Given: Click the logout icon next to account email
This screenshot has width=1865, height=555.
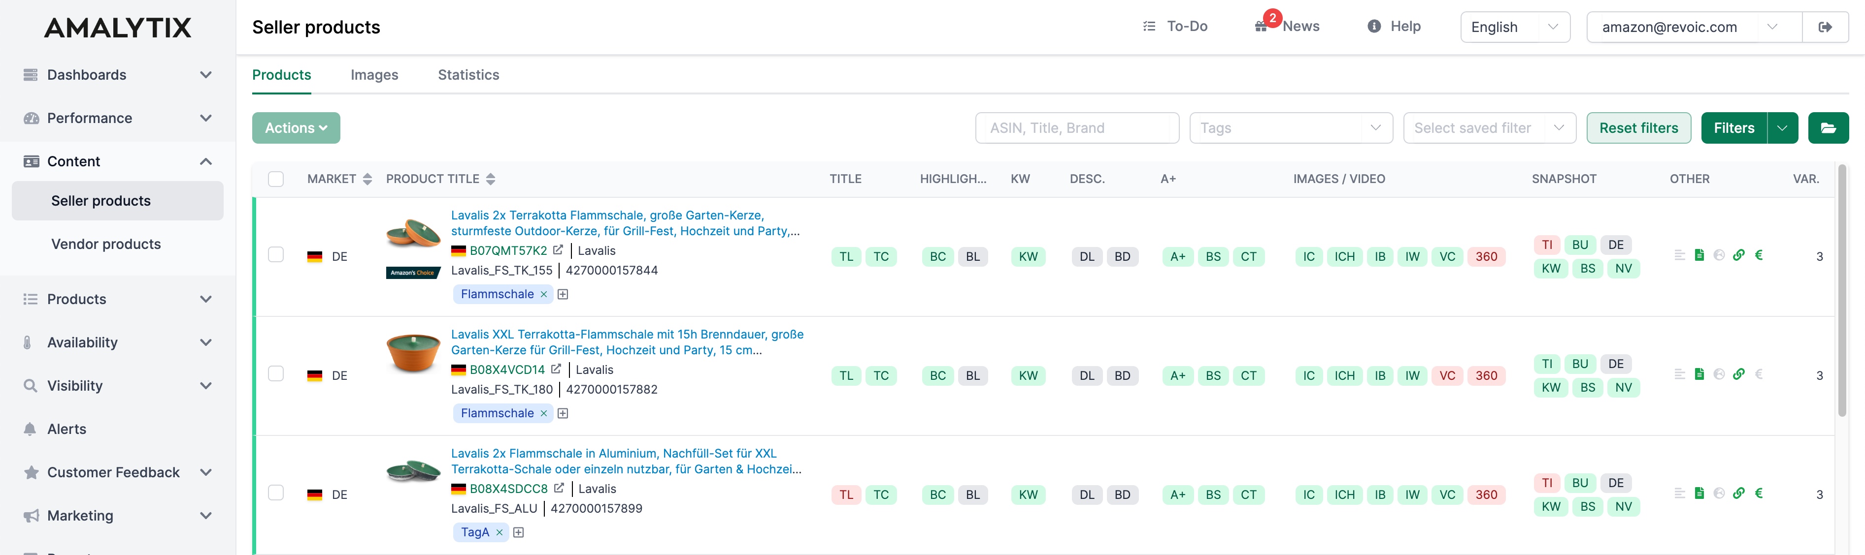Looking at the screenshot, I should [x=1825, y=27].
